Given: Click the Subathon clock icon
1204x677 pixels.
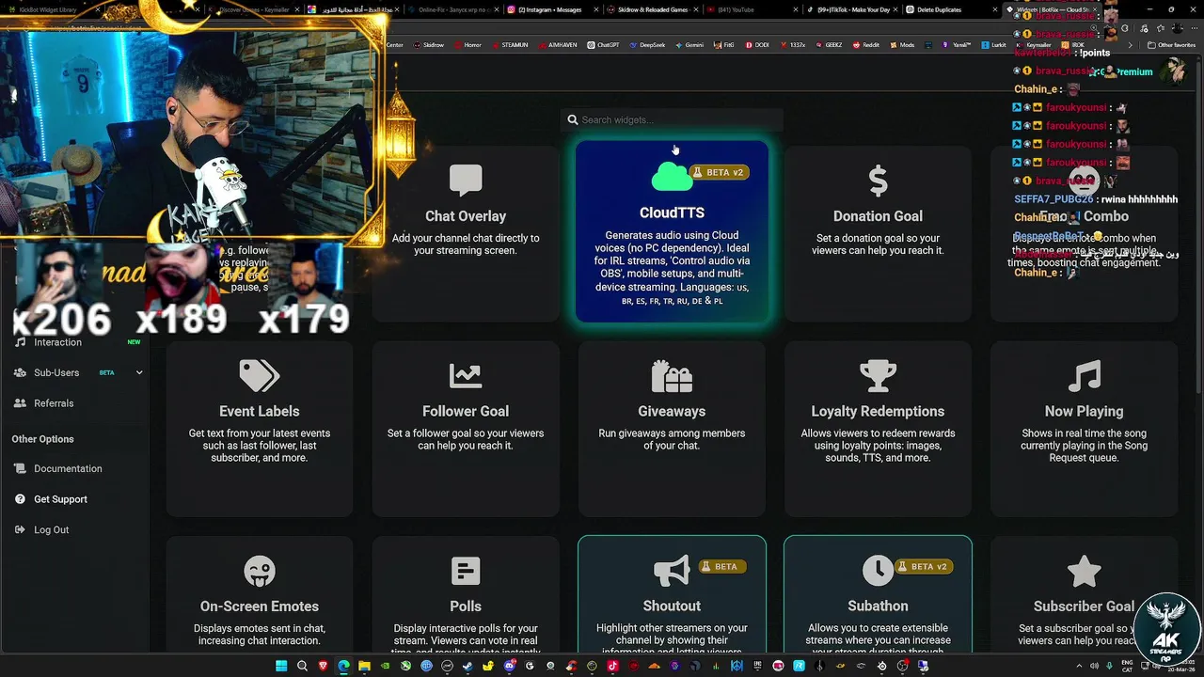Looking at the screenshot, I should 878,570.
